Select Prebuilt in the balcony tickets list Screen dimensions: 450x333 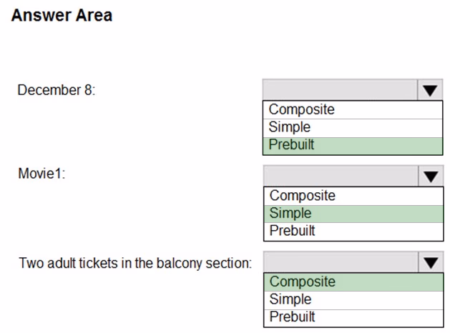pos(353,318)
